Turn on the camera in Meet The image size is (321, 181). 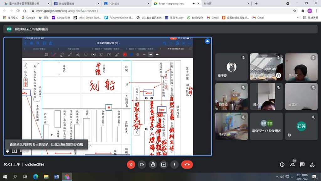click(142, 165)
